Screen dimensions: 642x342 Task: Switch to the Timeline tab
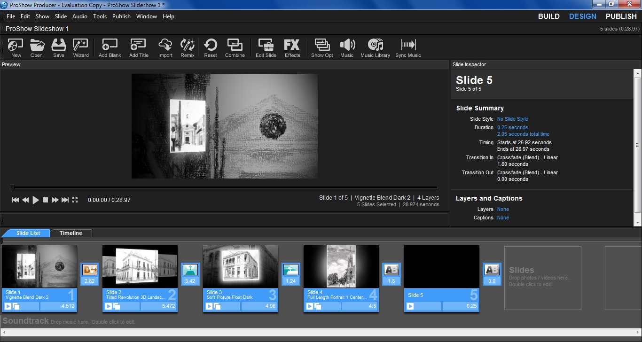pyautogui.click(x=71, y=233)
